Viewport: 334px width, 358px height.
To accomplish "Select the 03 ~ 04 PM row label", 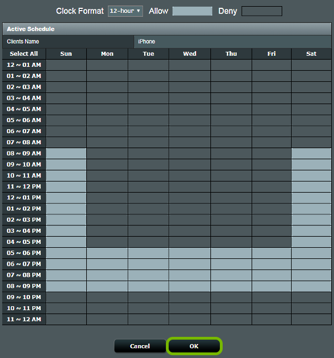I will (24, 231).
